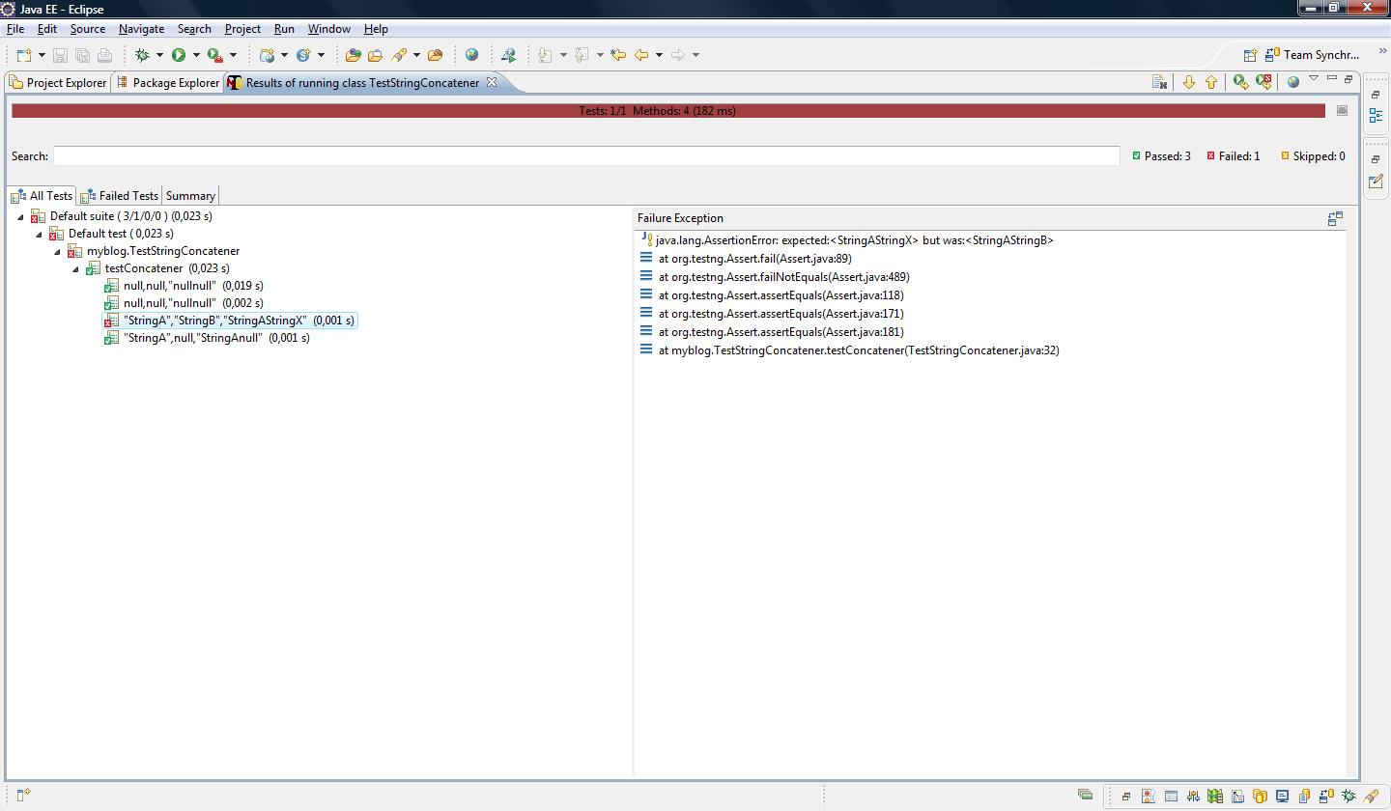Open the Window menu
The height and width of the screenshot is (811, 1391).
pyautogui.click(x=328, y=29)
